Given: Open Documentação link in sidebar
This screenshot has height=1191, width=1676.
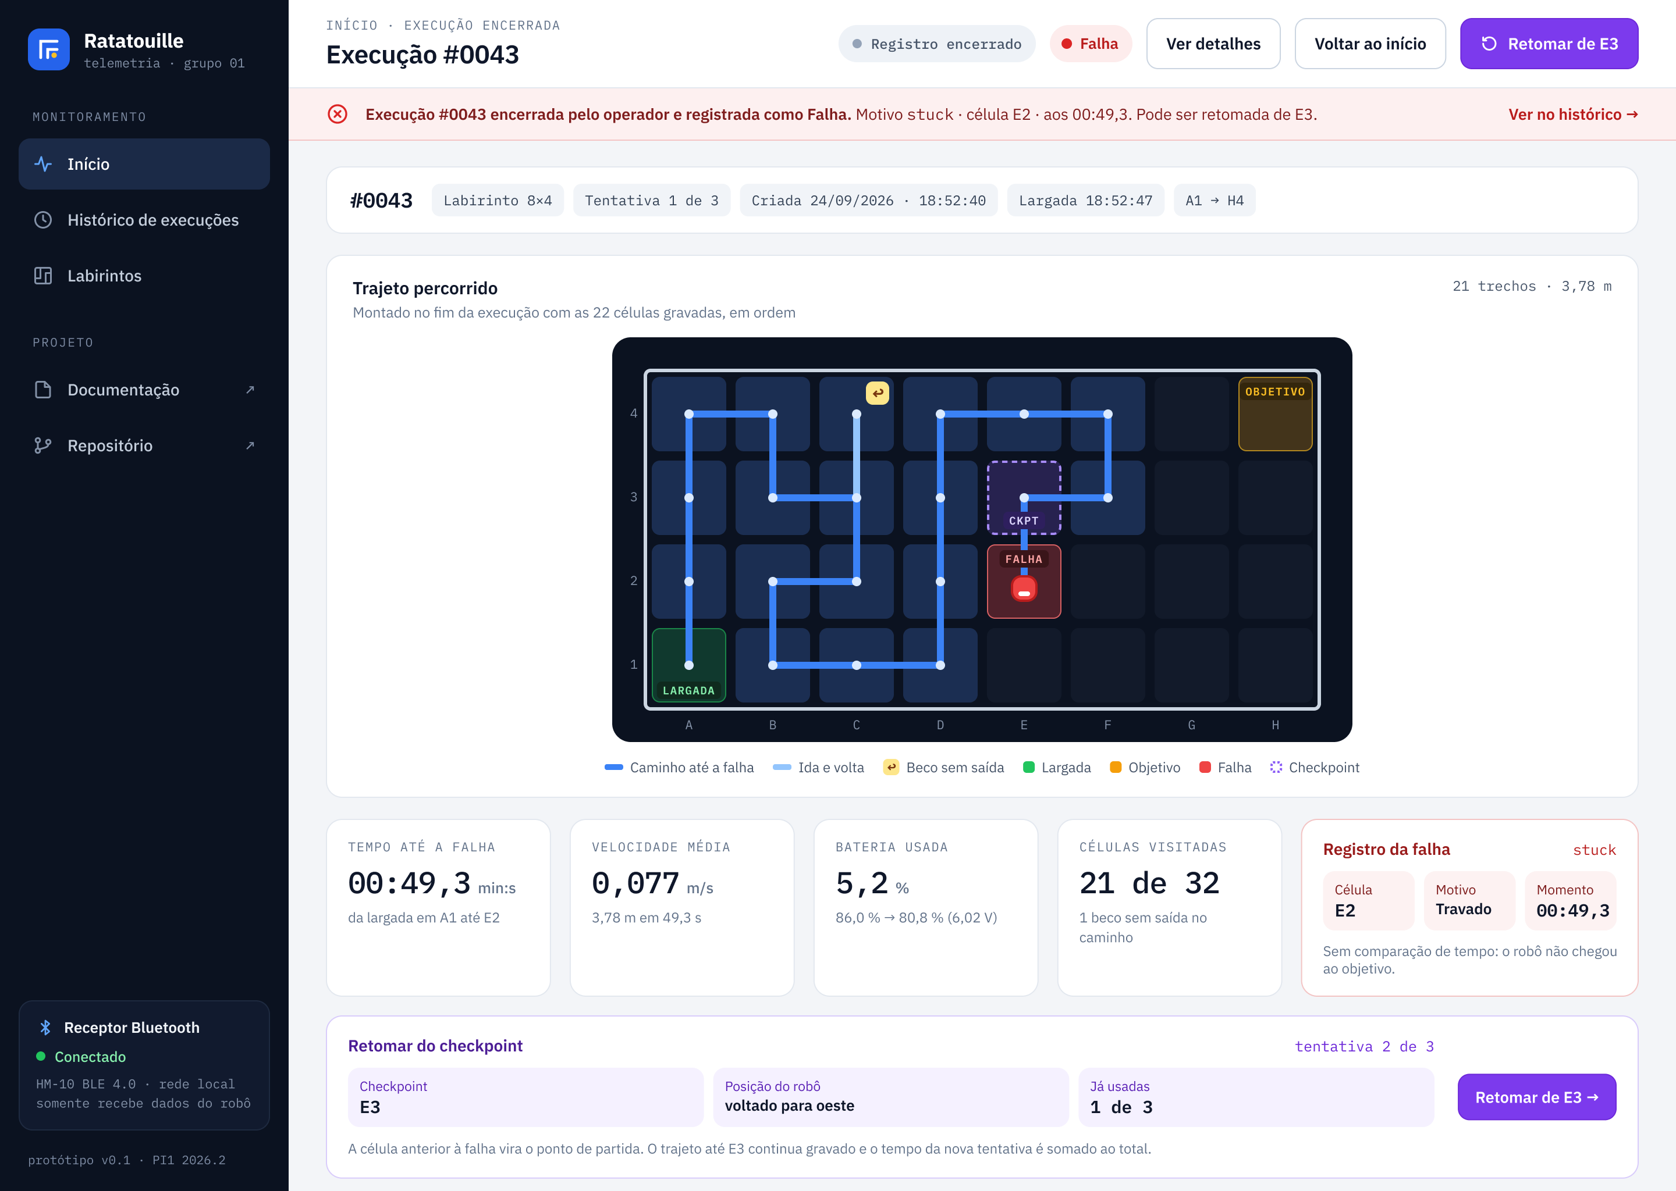Looking at the screenshot, I should pyautogui.click(x=144, y=390).
